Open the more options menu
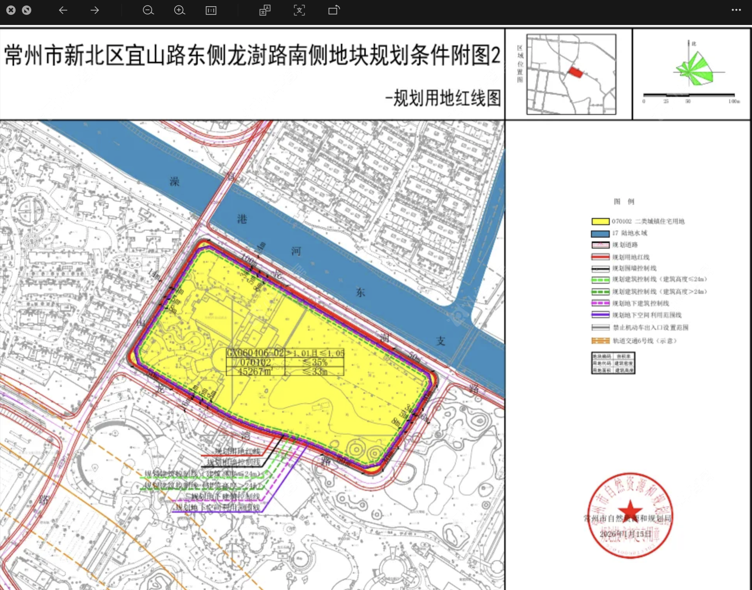Viewport: 752px width, 590px height. 737,10
